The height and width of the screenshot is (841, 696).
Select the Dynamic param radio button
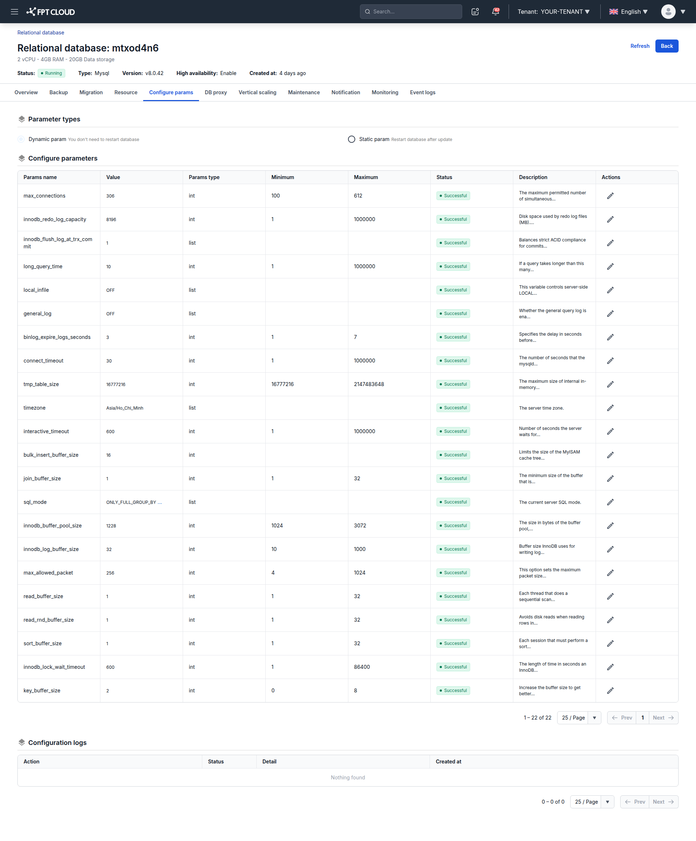coord(21,139)
